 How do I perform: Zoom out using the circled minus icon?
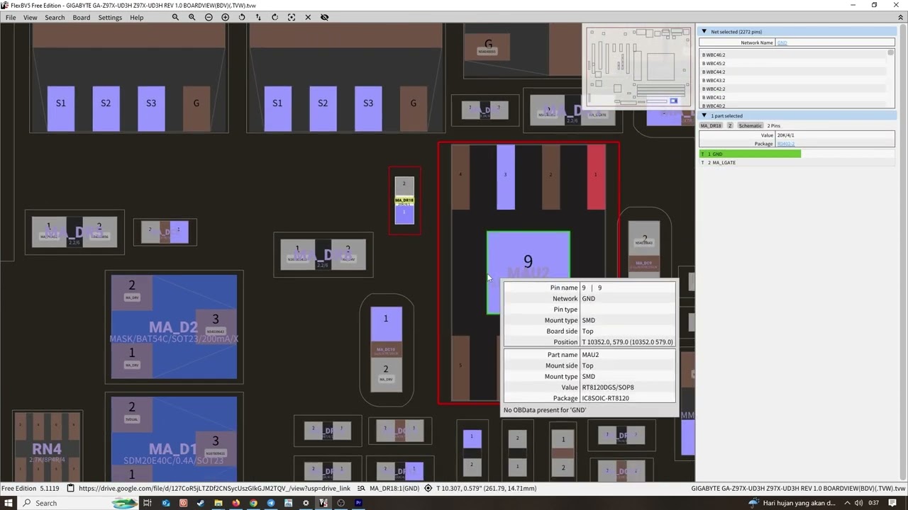pyautogui.click(x=209, y=17)
